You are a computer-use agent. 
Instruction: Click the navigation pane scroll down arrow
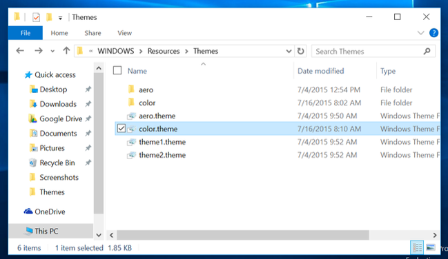99,235
